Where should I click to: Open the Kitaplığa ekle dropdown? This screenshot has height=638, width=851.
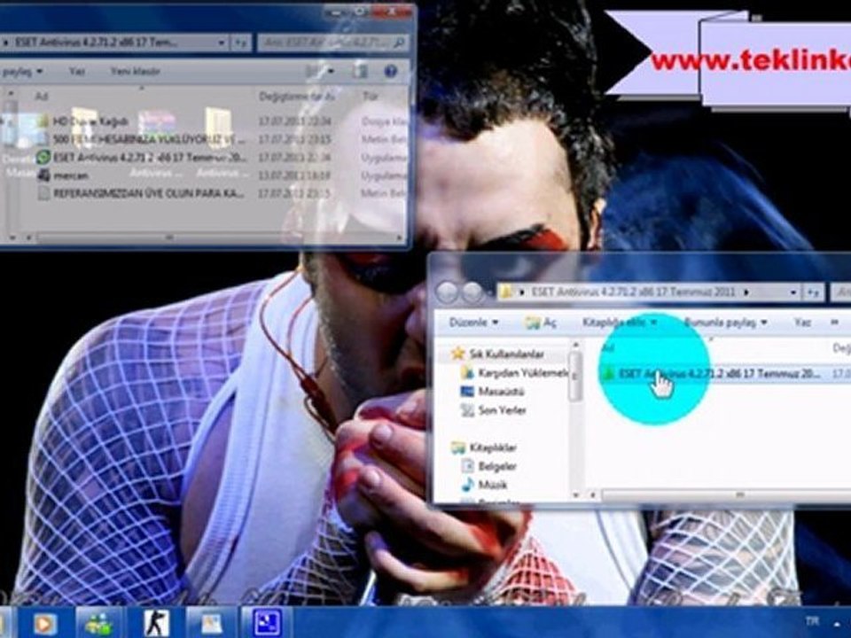[620, 323]
